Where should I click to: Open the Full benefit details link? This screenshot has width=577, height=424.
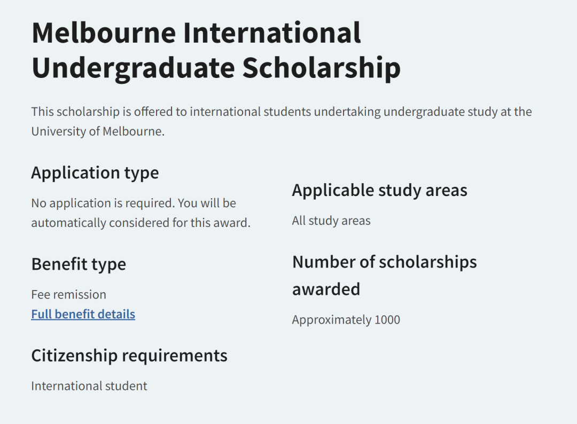pos(83,314)
